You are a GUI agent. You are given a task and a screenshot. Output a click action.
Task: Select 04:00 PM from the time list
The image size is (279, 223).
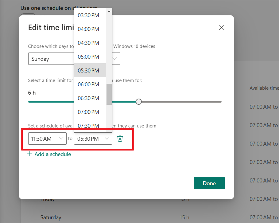(x=90, y=29)
